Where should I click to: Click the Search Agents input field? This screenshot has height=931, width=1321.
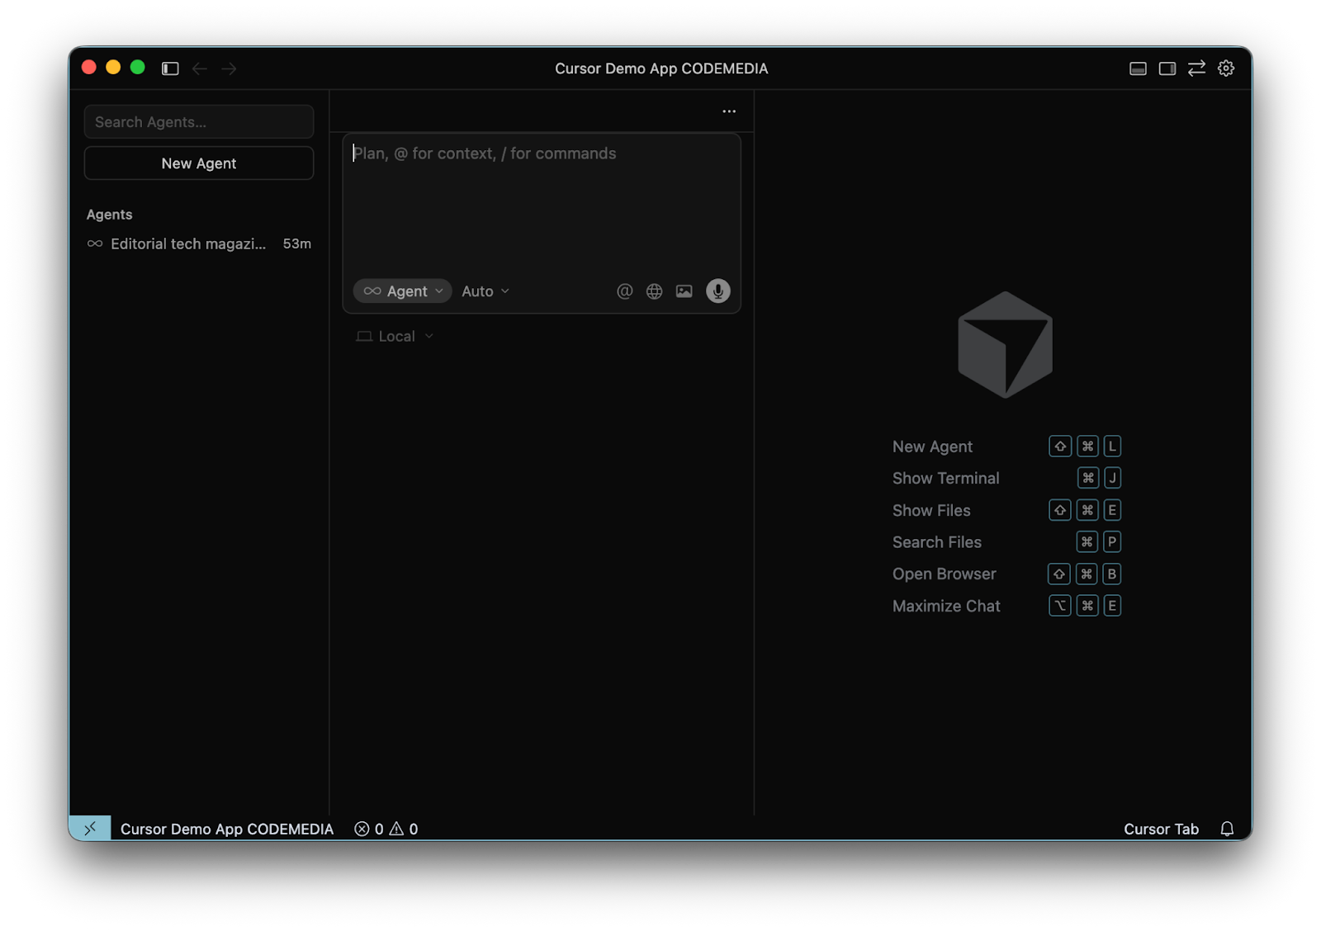pyautogui.click(x=198, y=122)
